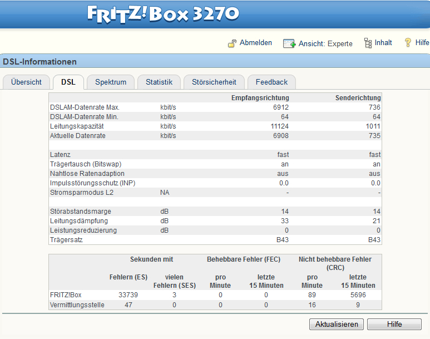Screen dimensions: 430x339
Task: Click the value 21 for Leitungsdämpfung
Action: point(377,221)
